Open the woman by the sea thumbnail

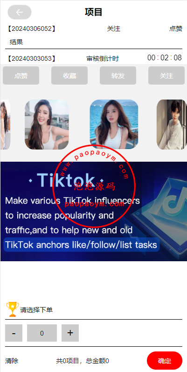point(114,124)
